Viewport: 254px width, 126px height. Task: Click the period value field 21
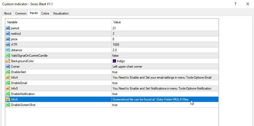click(x=114, y=28)
